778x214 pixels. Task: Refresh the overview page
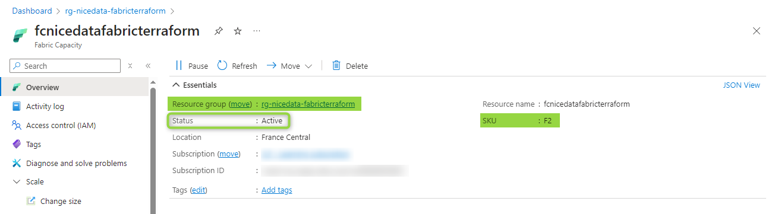(x=237, y=66)
